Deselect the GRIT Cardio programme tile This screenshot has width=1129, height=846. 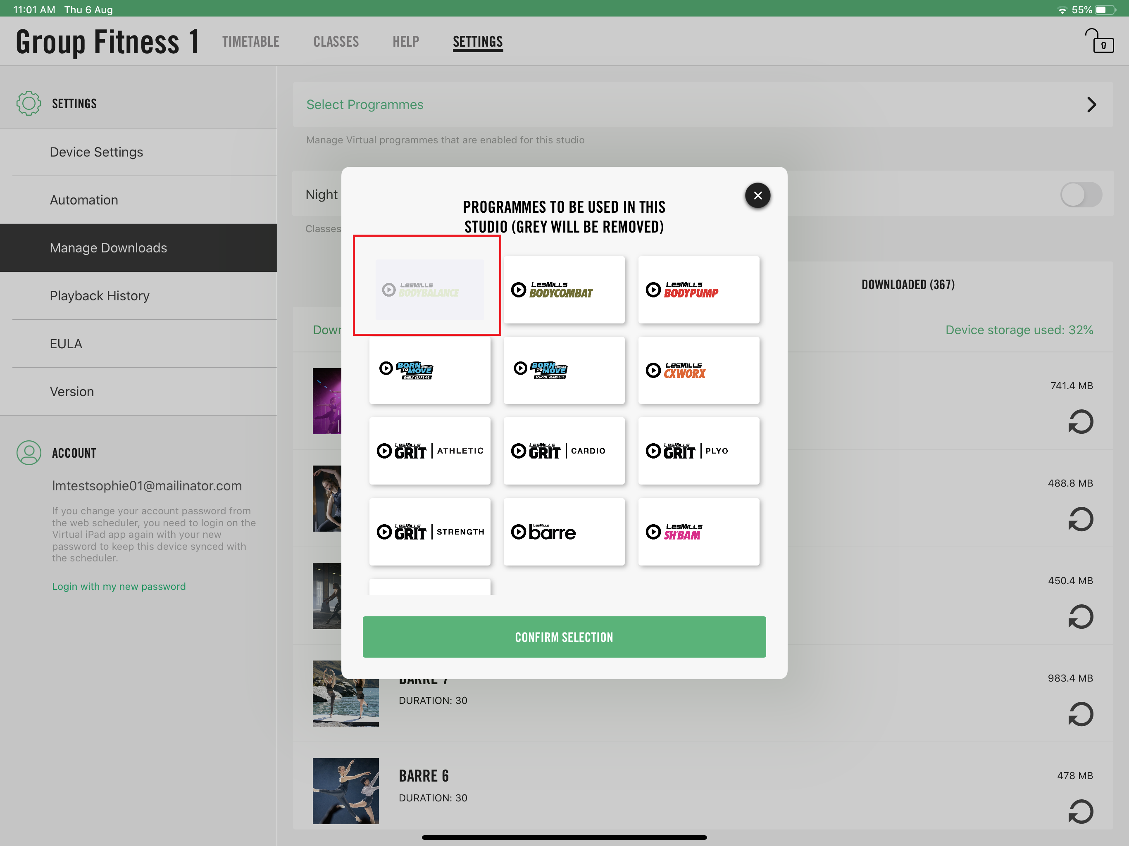coord(564,451)
